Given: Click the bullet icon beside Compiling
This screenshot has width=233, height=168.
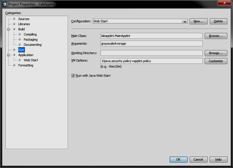Looking at the screenshot, I should point(19,34).
